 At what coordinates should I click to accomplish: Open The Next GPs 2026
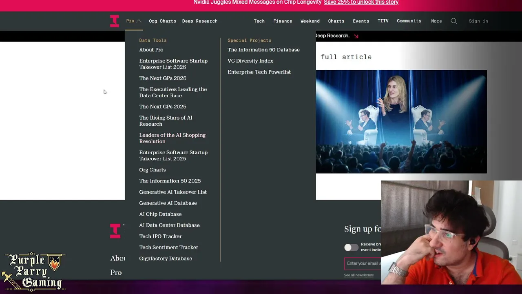[163, 78]
